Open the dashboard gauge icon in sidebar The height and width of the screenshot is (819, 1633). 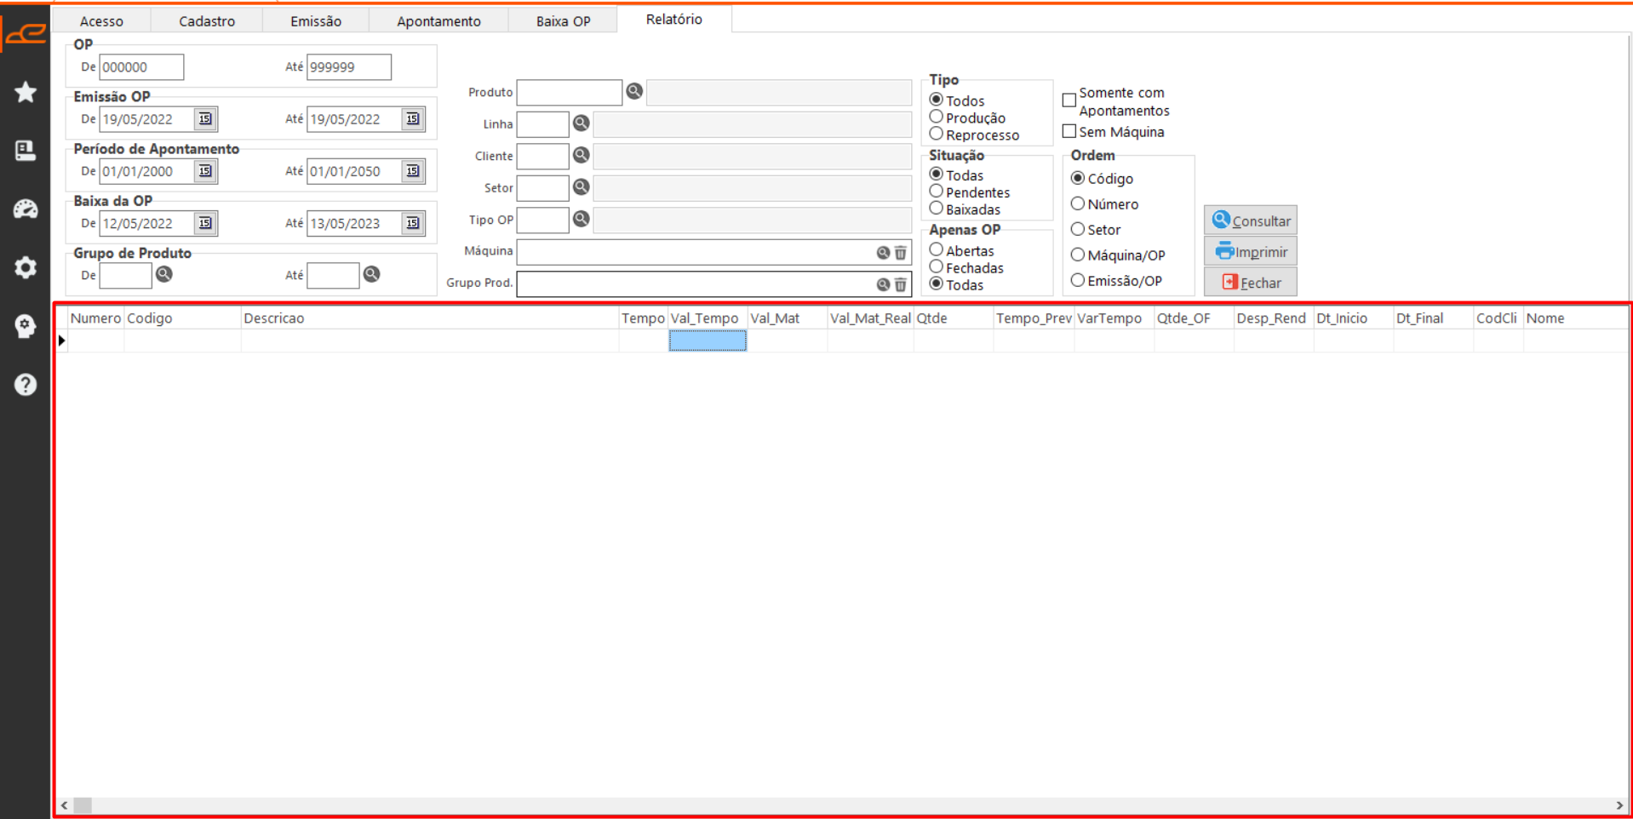pyautogui.click(x=26, y=209)
